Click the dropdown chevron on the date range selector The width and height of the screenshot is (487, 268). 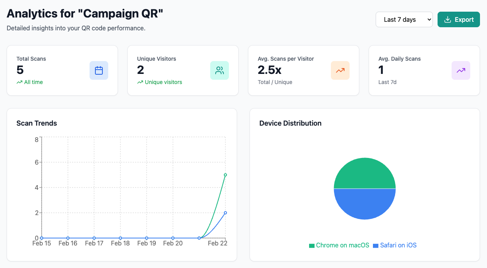tap(430, 19)
